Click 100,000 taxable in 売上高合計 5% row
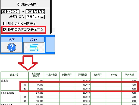 tap(86, 97)
